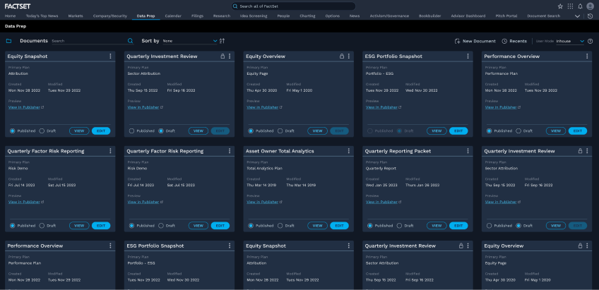This screenshot has height=290, width=599.
Task: Click EDIT on Quarterly Reporting Packet
Action: coord(458,226)
